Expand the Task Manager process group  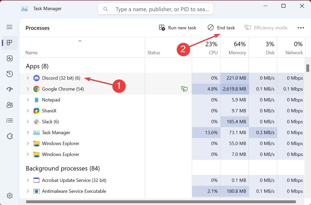(28, 132)
